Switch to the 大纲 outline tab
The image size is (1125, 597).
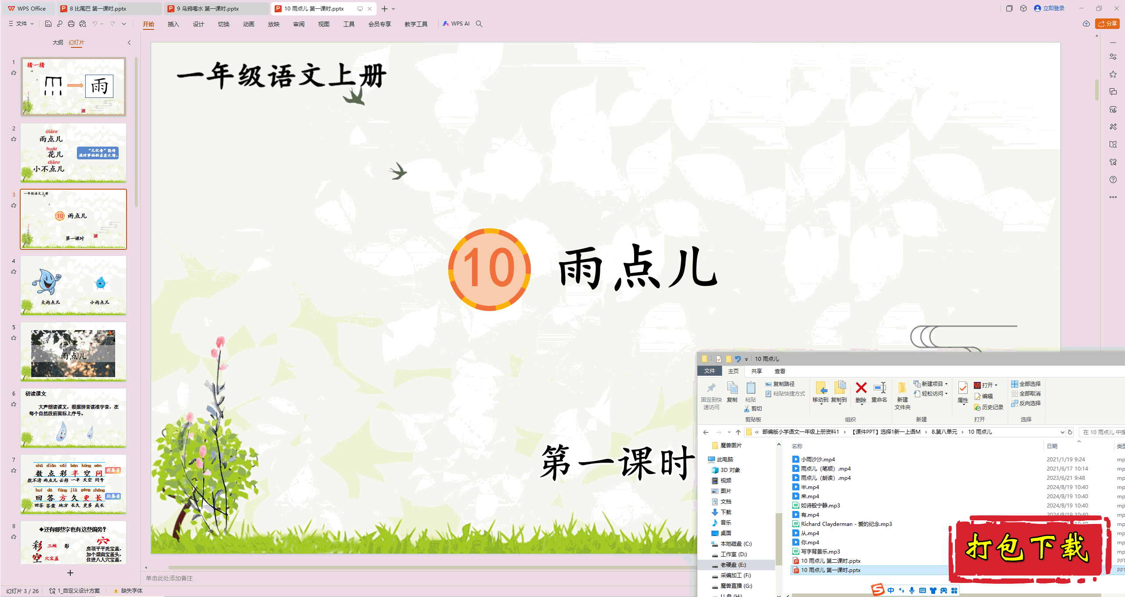click(x=58, y=43)
